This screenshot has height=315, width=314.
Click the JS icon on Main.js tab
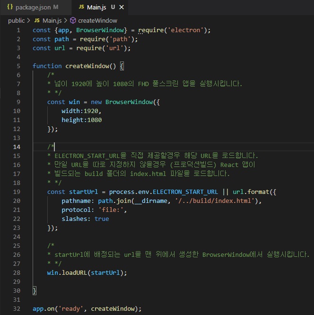point(81,7)
